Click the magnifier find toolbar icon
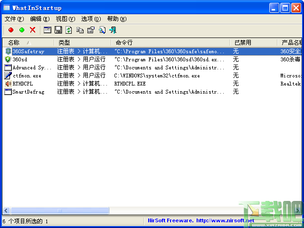Screen dimensions: 304x228 point(102,30)
